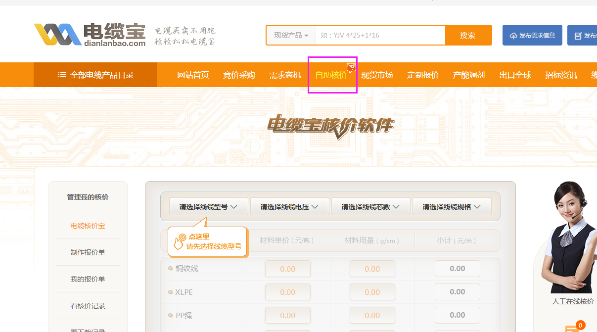Click the XLPE material usage field
The image size is (597, 332).
pos(372,292)
